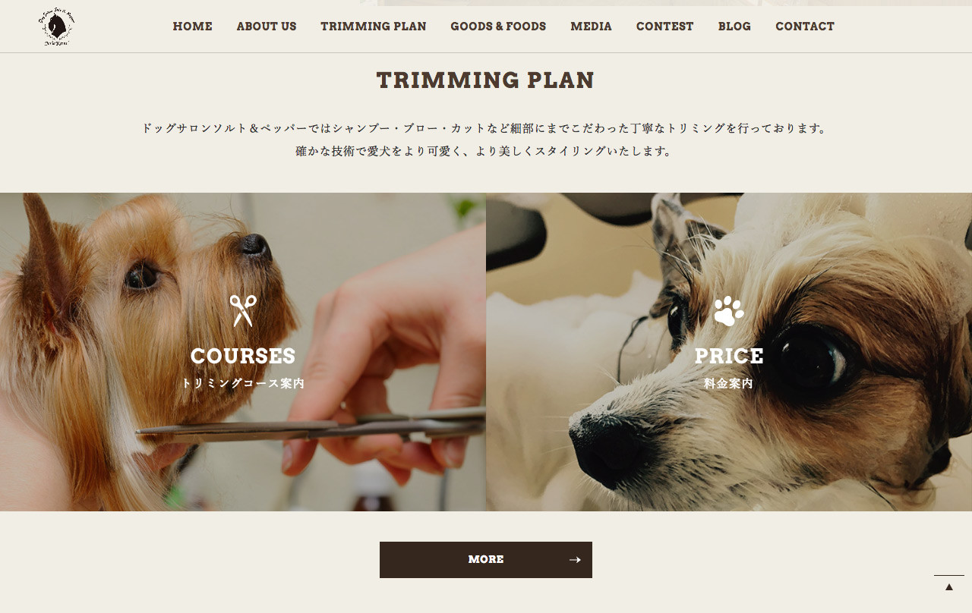972x613 pixels.
Task: Click the トリミングコース案内 caption
Action: [243, 384]
